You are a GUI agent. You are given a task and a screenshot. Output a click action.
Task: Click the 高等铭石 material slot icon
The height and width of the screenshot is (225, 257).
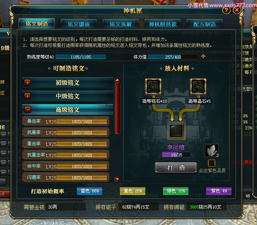[x=153, y=87]
